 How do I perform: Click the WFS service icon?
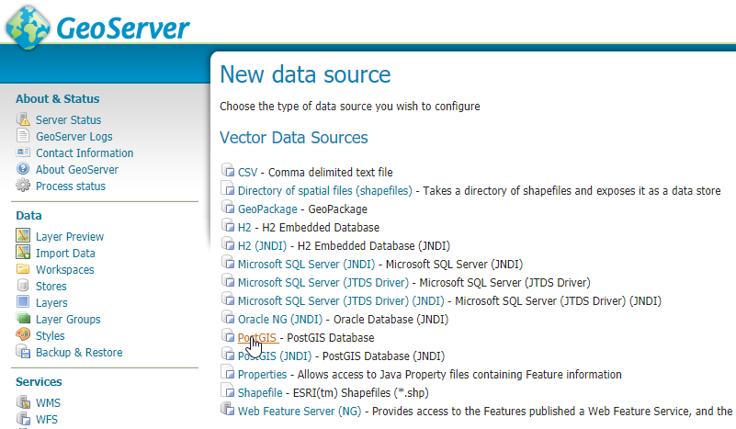(23, 419)
